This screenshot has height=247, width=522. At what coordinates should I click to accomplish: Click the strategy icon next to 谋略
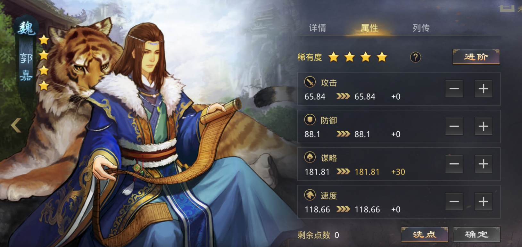pos(310,157)
